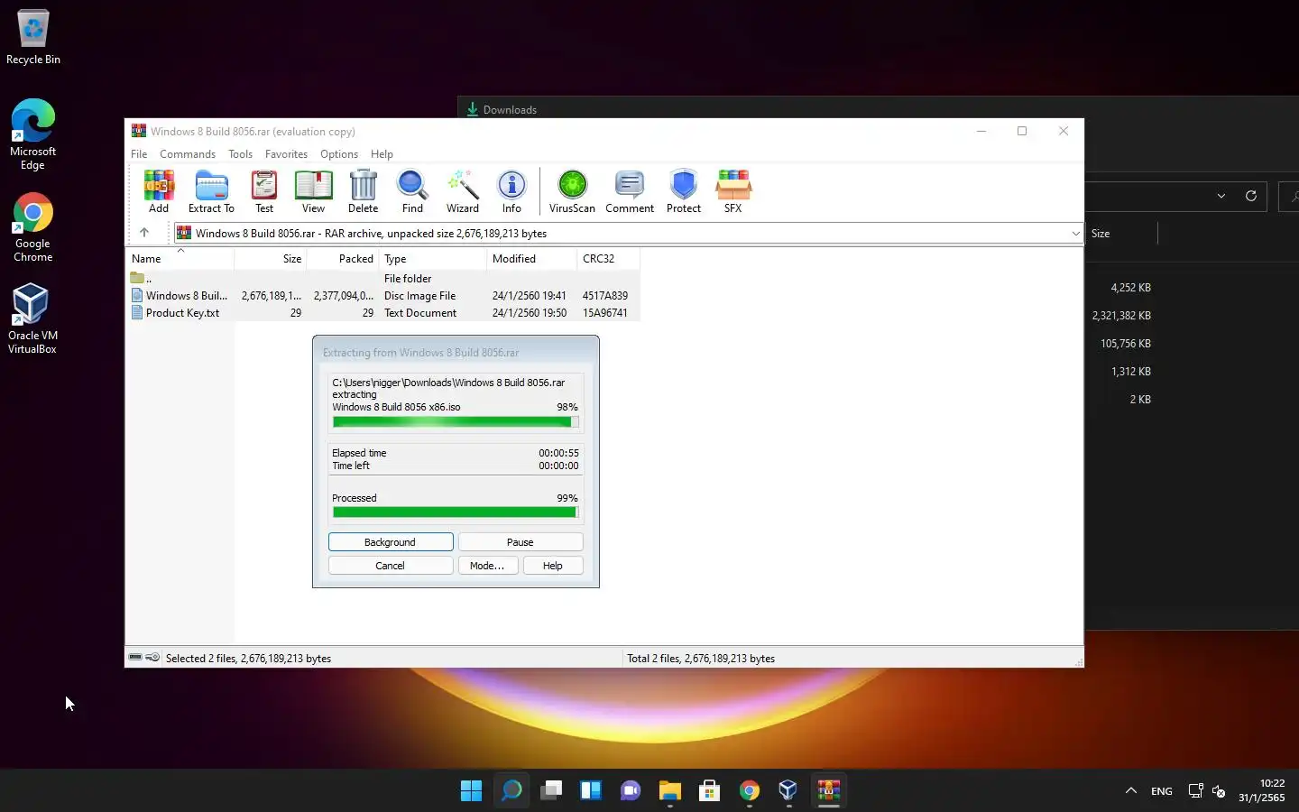Click the network icon in system tray
1299x812 pixels.
pyautogui.click(x=1195, y=791)
